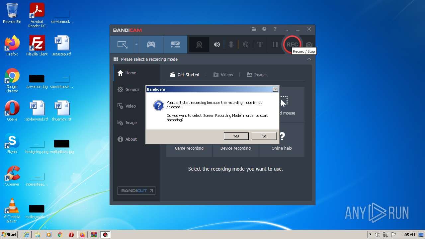The width and height of the screenshot is (425, 239).
Task: Click the pause recording icon
Action: click(275, 44)
